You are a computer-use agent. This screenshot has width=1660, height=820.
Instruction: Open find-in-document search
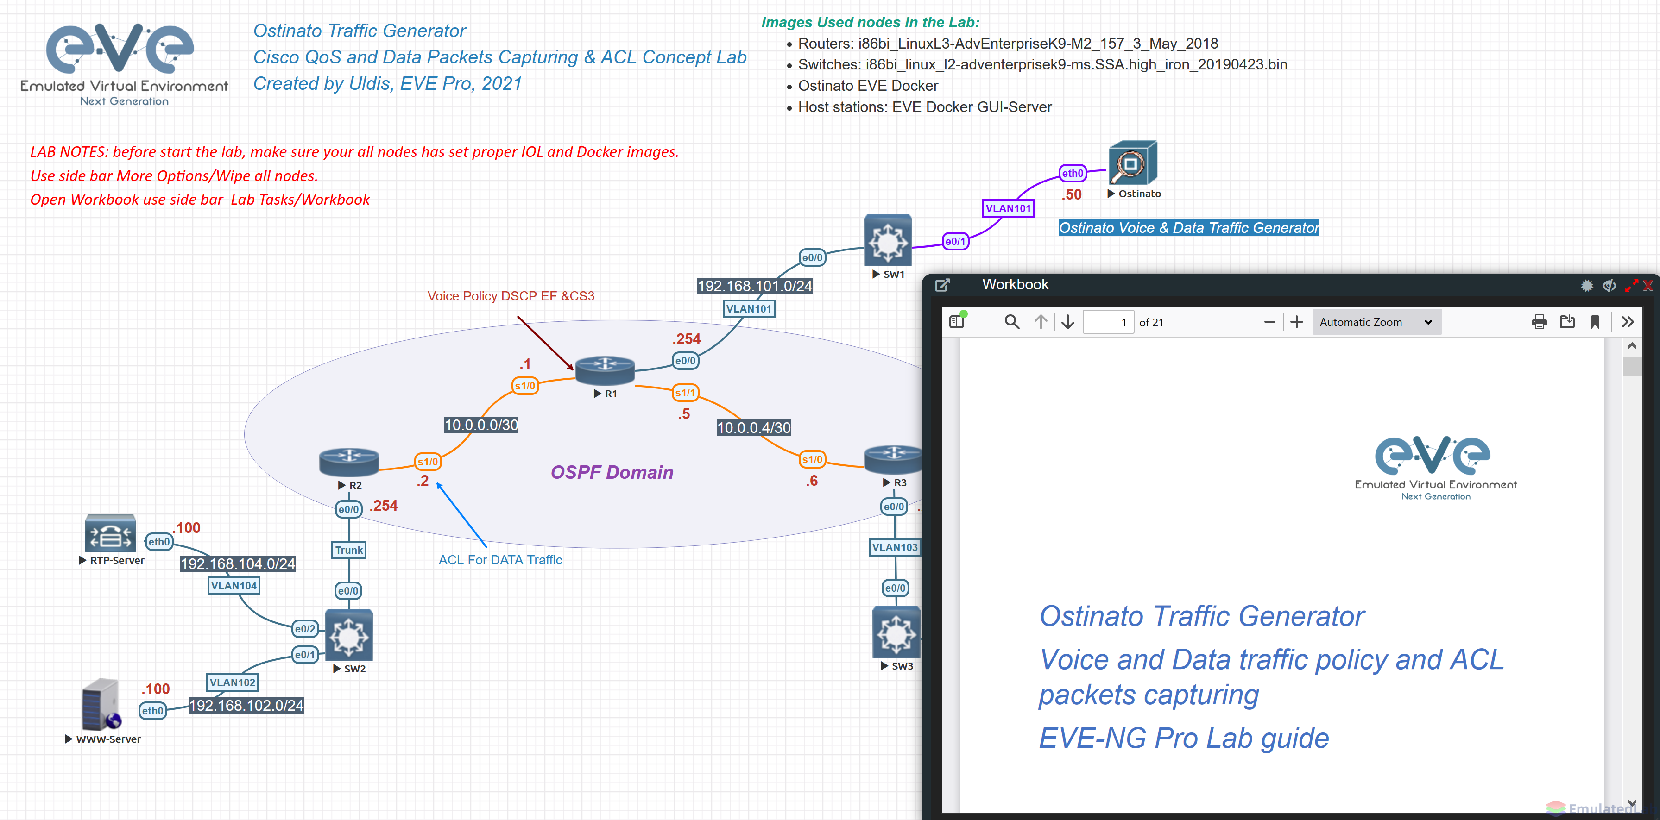point(1012,321)
